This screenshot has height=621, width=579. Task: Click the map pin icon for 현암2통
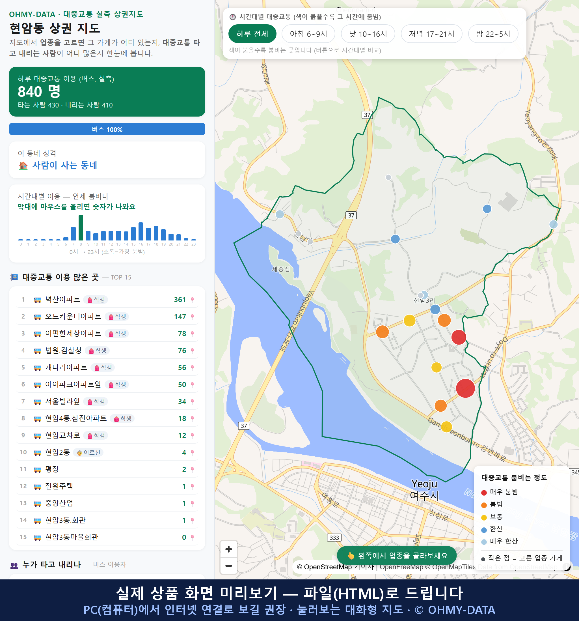coord(192,453)
